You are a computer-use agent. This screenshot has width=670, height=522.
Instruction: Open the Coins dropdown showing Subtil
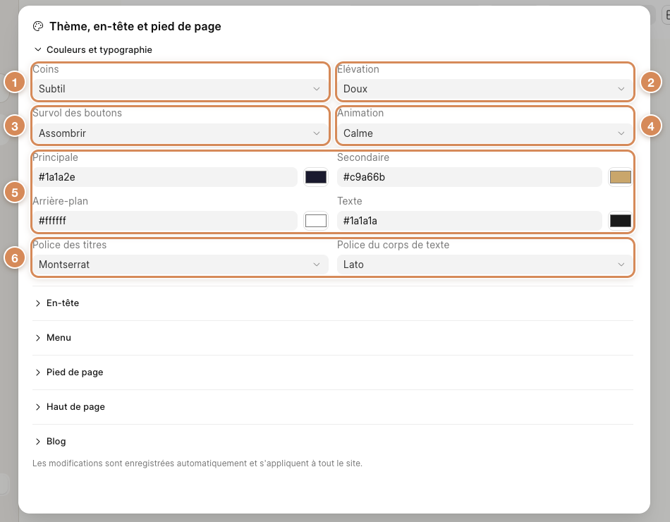point(181,89)
